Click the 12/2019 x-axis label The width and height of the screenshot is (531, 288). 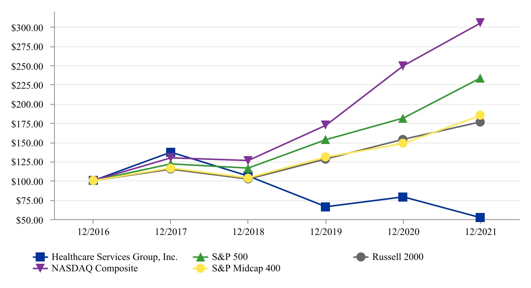pos(325,232)
